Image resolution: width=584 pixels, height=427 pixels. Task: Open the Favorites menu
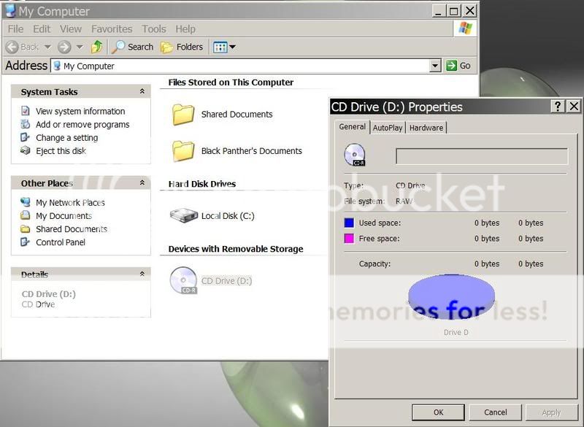click(x=112, y=29)
